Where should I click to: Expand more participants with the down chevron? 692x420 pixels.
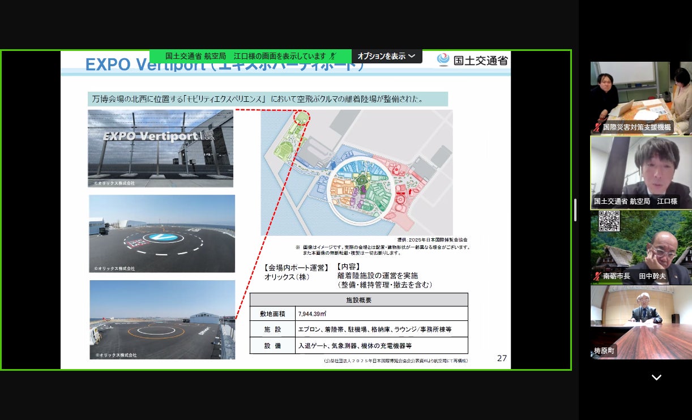(x=656, y=378)
